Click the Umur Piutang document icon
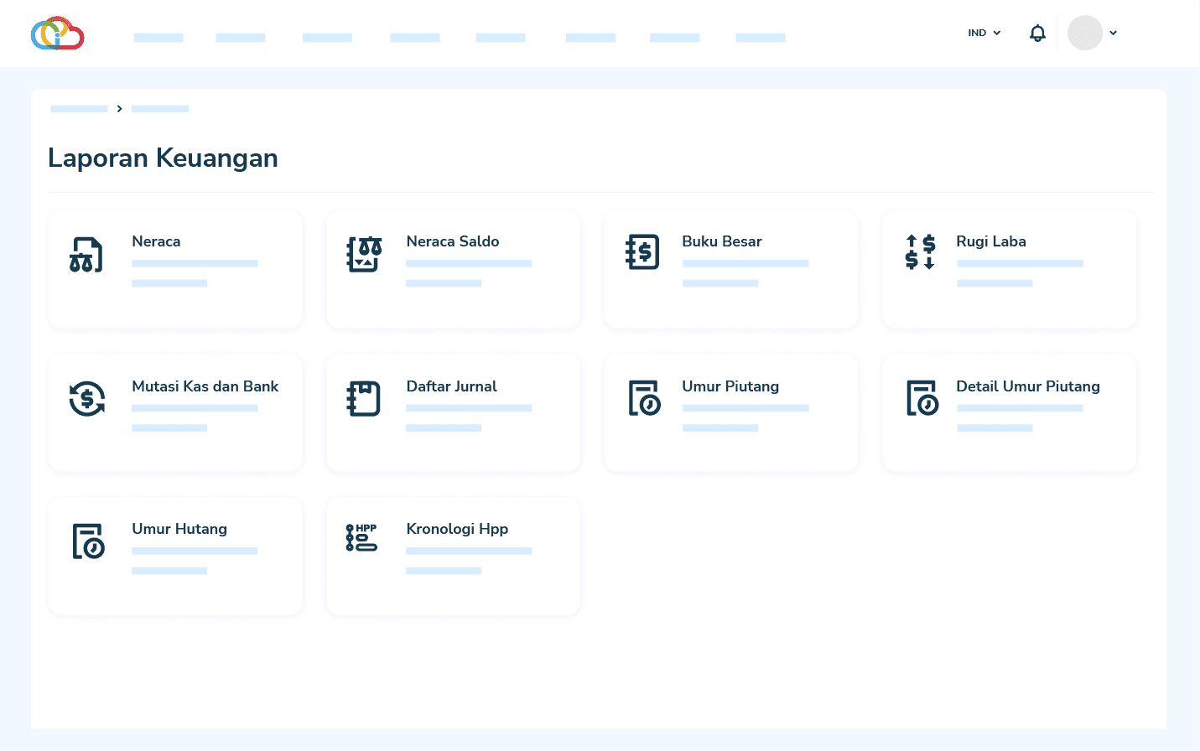 [x=644, y=398]
